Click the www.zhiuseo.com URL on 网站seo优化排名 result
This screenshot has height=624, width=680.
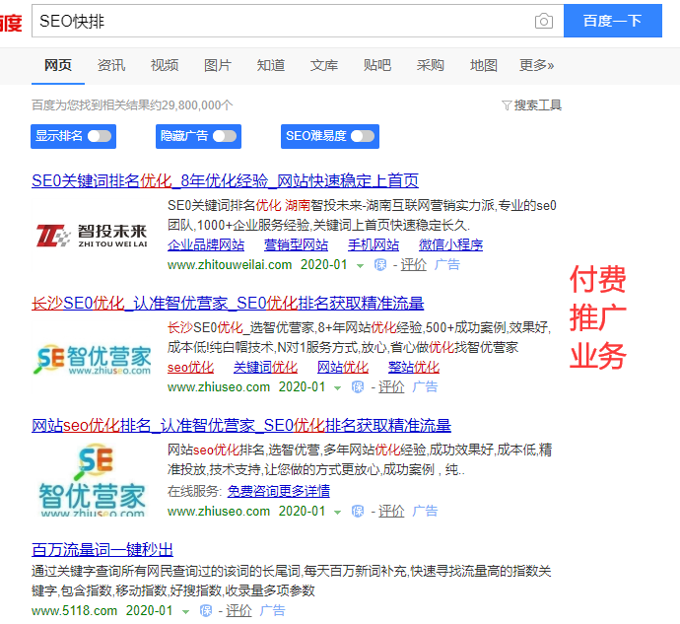coord(219,512)
